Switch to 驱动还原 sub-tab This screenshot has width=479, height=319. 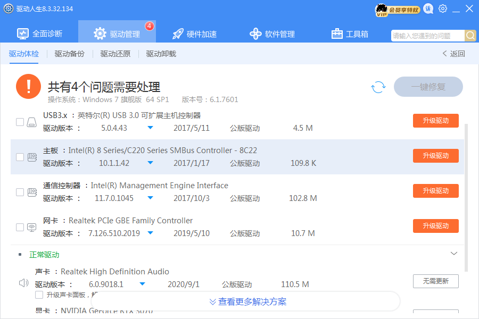[115, 54]
